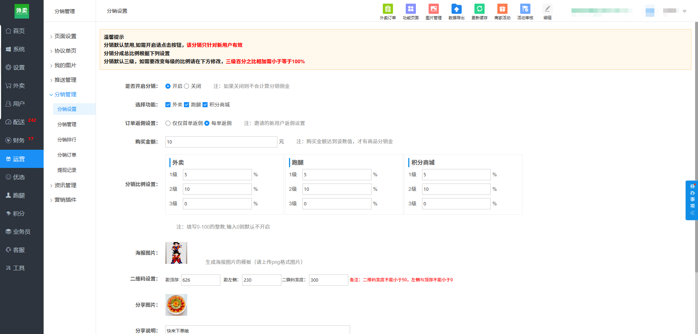
Task: Click the 海报图片 thumbnail
Action: click(176, 253)
